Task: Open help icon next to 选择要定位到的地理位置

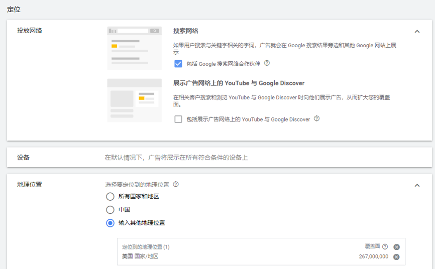Action: point(176,184)
